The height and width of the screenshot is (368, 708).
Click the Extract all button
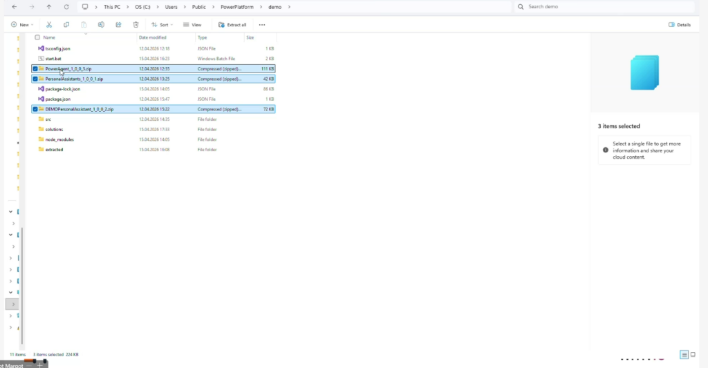pos(232,25)
